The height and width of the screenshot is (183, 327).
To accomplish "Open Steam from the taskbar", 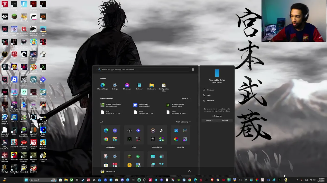I will 83,180.
